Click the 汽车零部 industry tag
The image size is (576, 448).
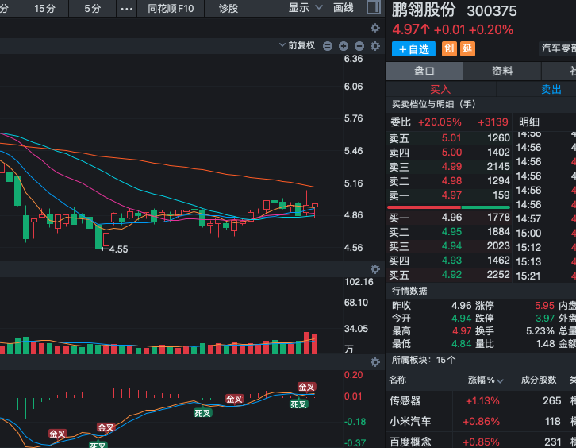559,48
